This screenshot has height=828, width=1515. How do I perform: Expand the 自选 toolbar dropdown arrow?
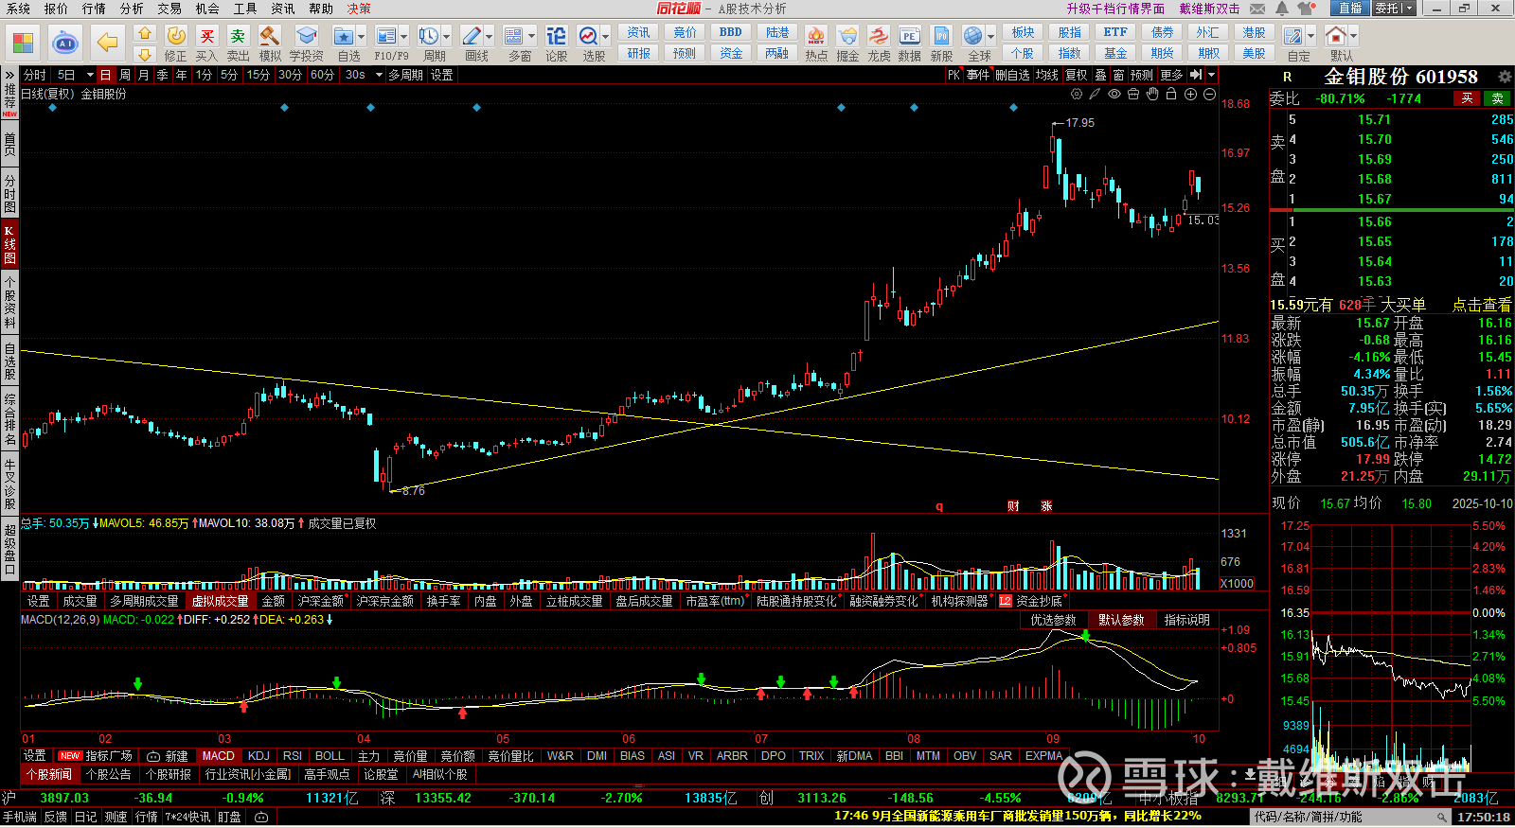[362, 37]
